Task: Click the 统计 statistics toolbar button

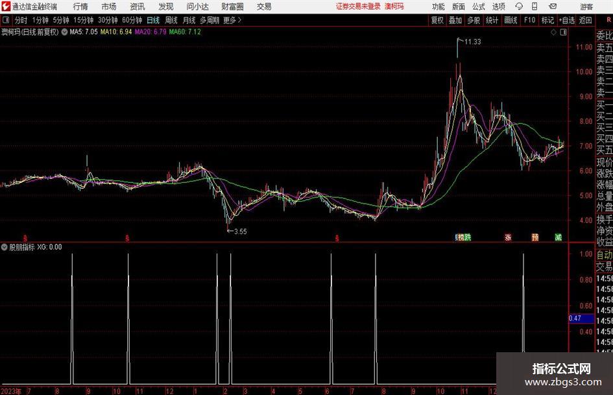Action: pyautogui.click(x=492, y=20)
